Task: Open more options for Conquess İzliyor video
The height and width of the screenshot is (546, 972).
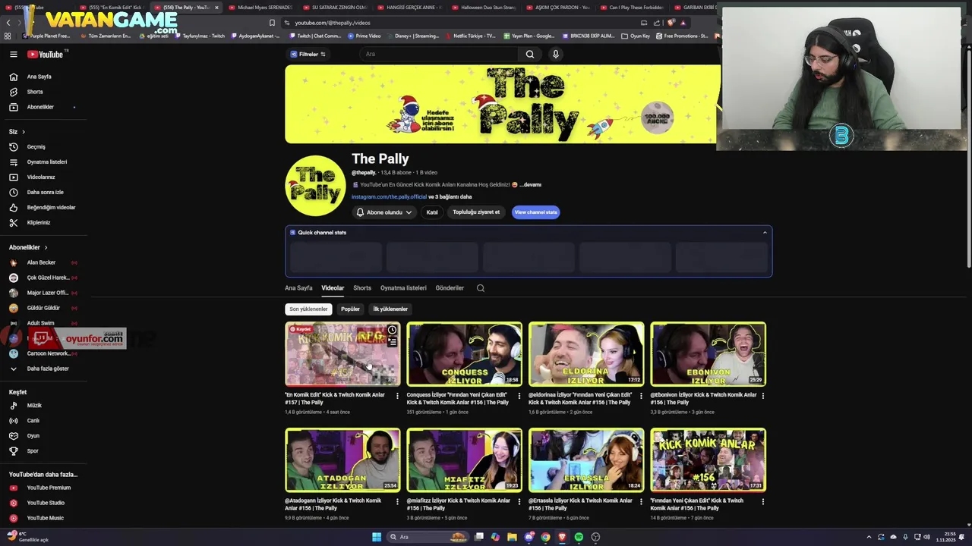Action: click(519, 396)
